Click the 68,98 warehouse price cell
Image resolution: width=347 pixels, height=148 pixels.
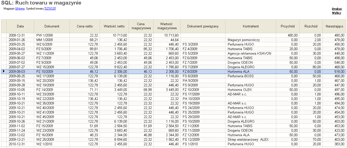pyautogui.click(x=141, y=90)
